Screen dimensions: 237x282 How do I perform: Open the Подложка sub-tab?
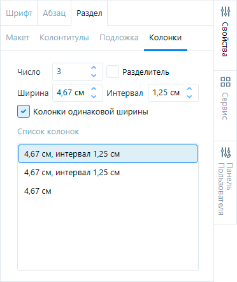[x=119, y=38]
